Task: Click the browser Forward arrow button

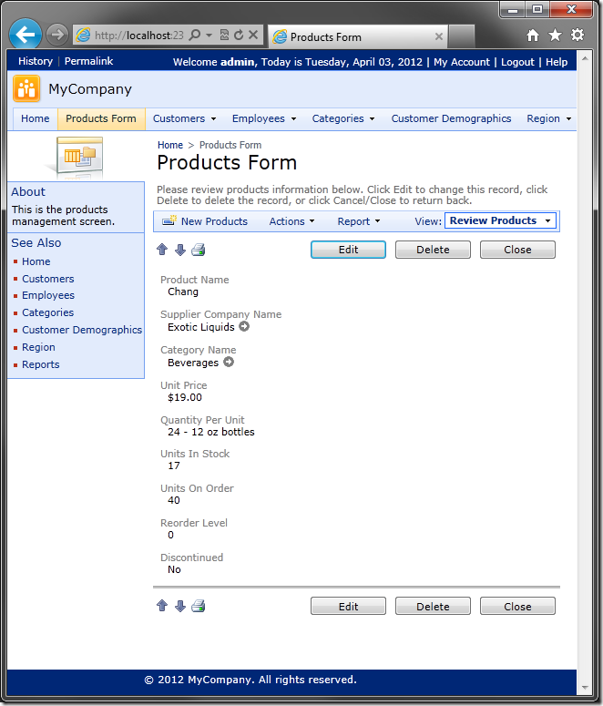Action: click(57, 35)
